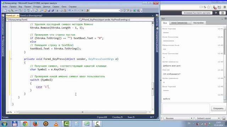Click the 'case' keyword in the code
The height and width of the screenshot is (127, 227).
(39, 87)
